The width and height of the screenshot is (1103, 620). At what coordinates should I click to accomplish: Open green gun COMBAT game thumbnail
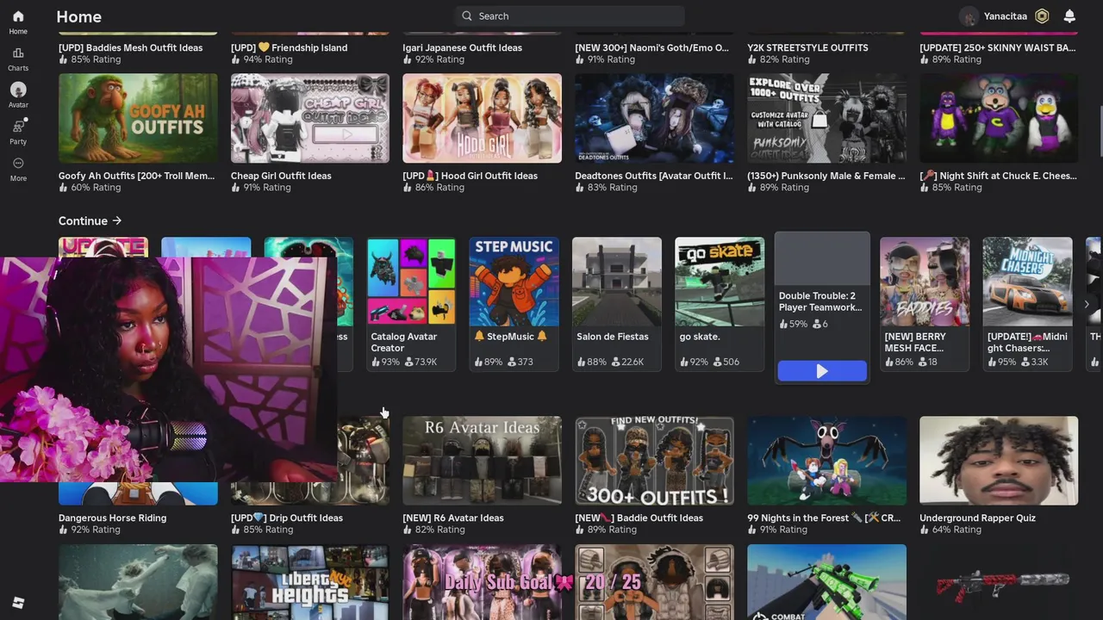(826, 582)
